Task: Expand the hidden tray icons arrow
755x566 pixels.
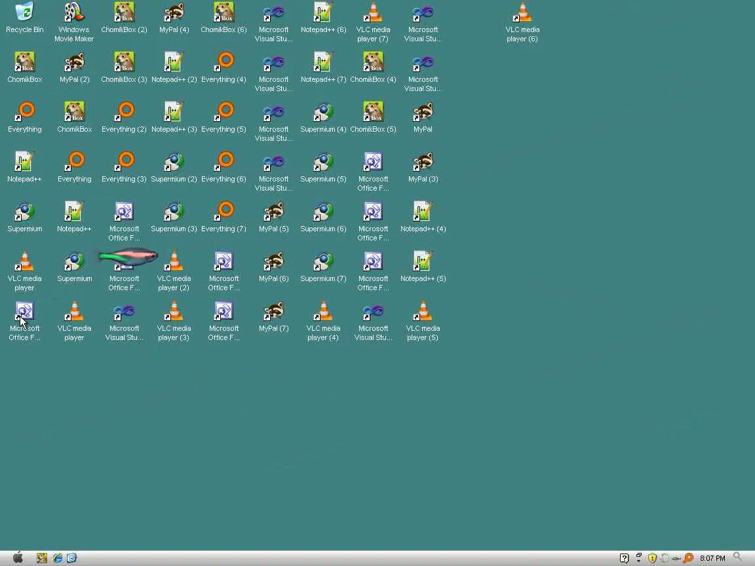Action: [x=639, y=558]
